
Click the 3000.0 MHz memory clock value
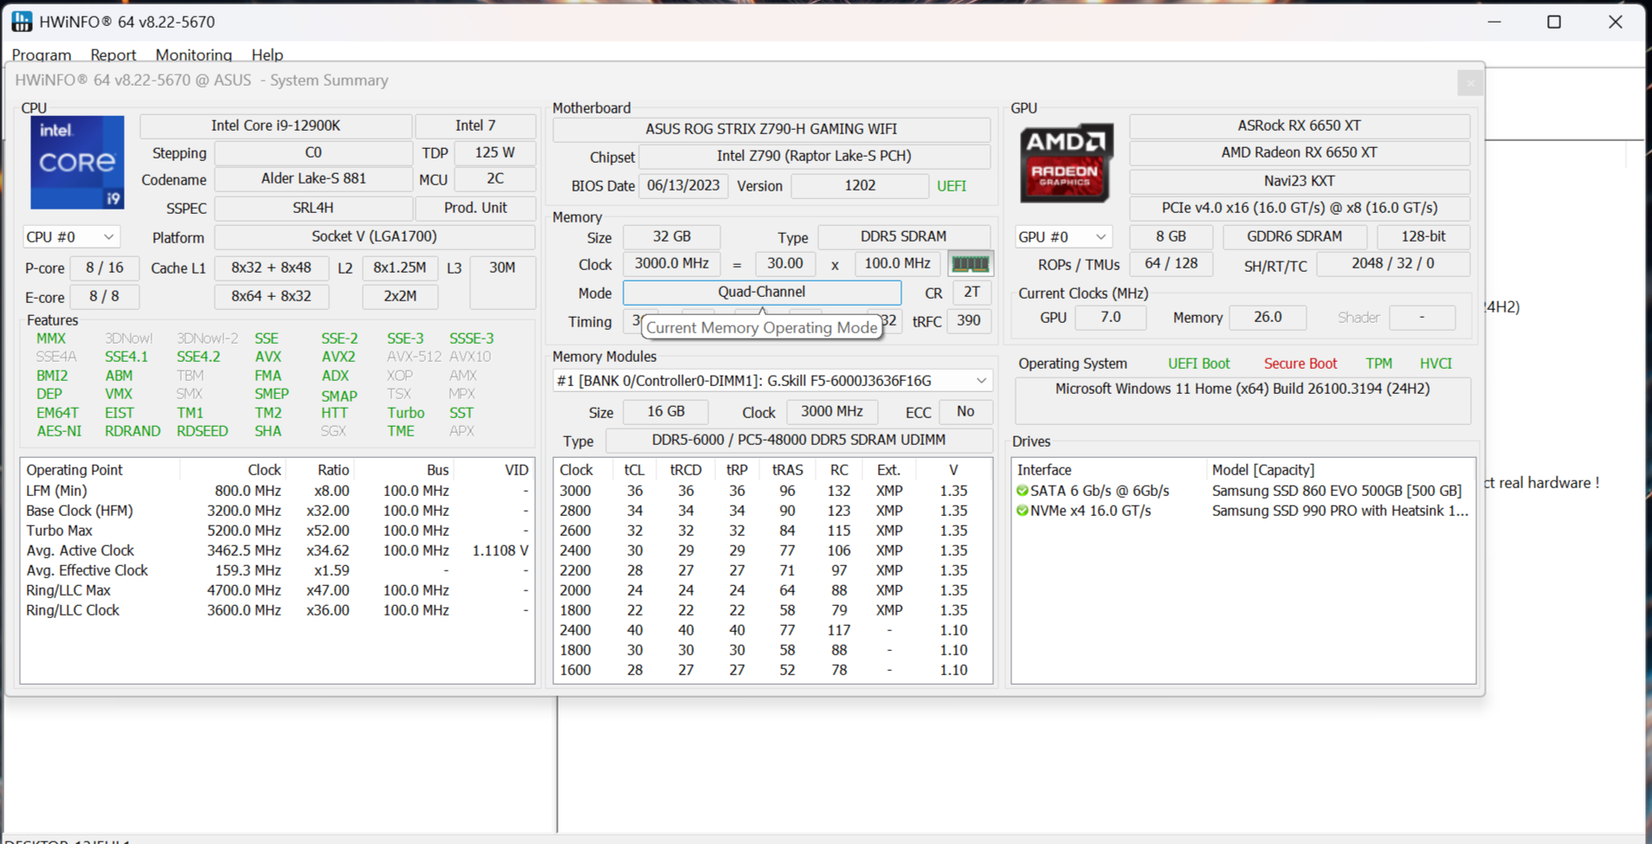coord(671,264)
